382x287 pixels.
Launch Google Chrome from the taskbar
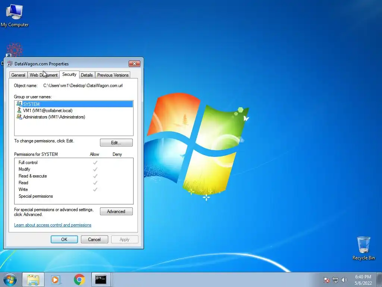coord(79,280)
